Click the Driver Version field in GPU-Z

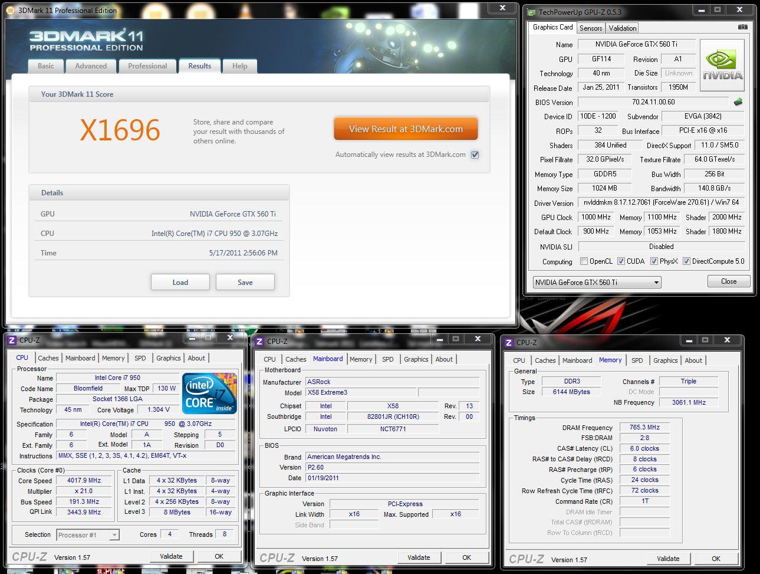pyautogui.click(x=661, y=202)
